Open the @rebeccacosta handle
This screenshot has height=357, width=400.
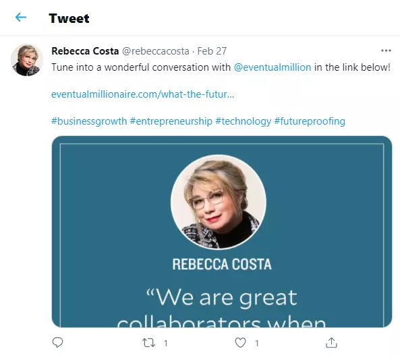(x=156, y=51)
